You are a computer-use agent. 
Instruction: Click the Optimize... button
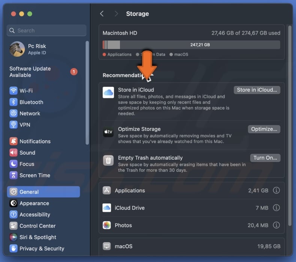[264, 129]
